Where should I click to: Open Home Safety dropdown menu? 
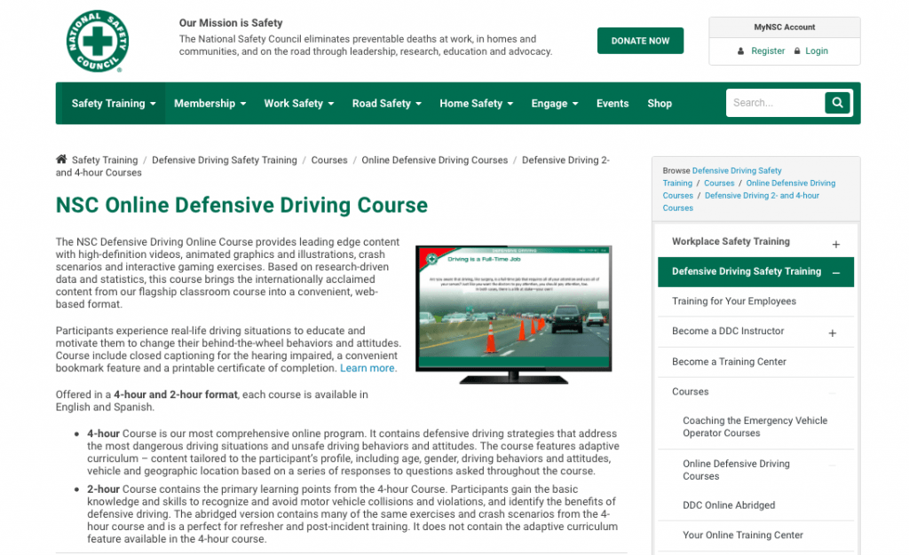click(477, 104)
